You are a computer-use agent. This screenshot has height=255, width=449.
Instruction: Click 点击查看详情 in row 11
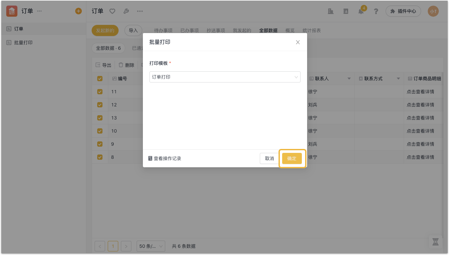[420, 92]
